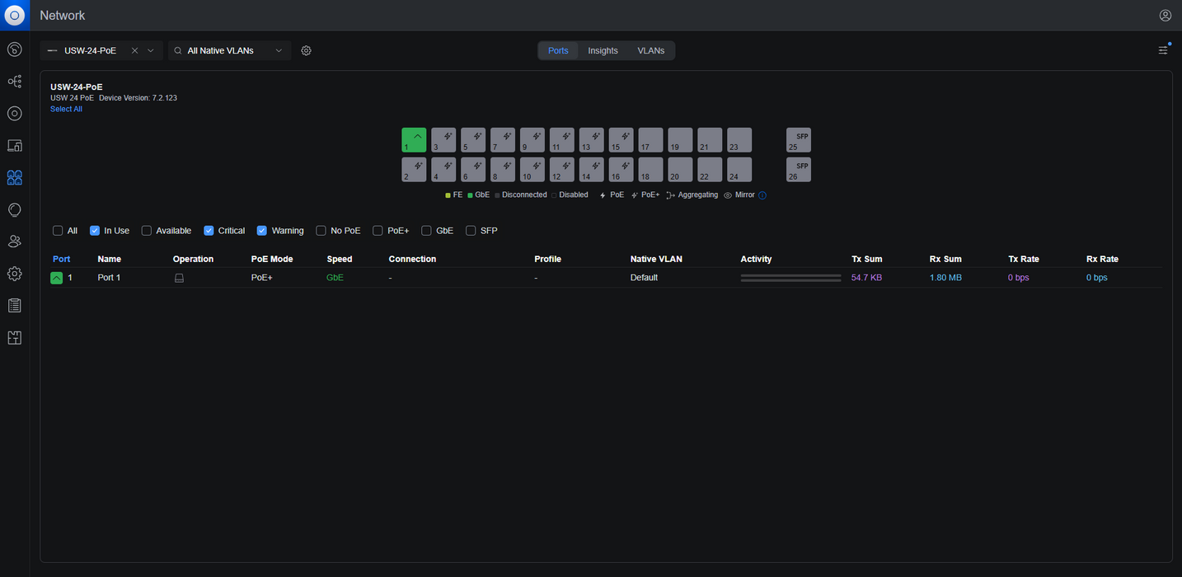The image size is (1182, 577).
Task: Open the Topology view in sidebar
Action: click(15, 82)
